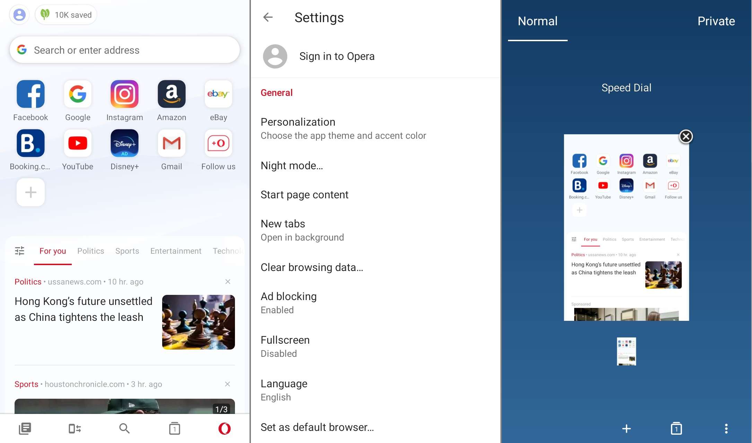
Task: Switch to the For you news tab
Action: click(x=53, y=251)
